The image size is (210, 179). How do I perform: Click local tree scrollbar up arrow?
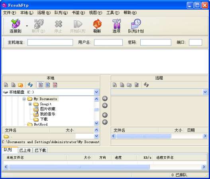(x=96, y=99)
